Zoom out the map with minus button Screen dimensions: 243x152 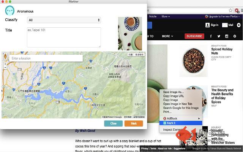pos(5,68)
